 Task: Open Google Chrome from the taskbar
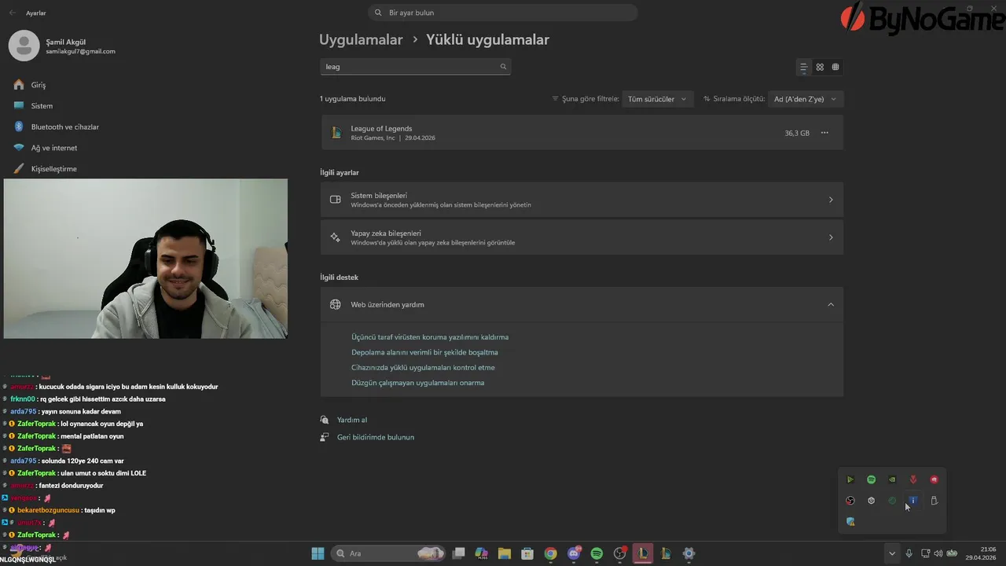[x=551, y=553]
